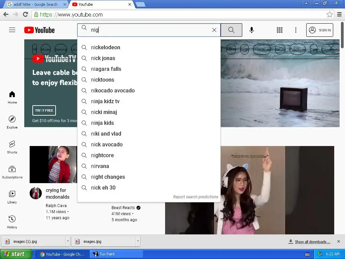Select the Pop Music filter chip
The width and height of the screenshot is (345, 259).
(x=297, y=49)
